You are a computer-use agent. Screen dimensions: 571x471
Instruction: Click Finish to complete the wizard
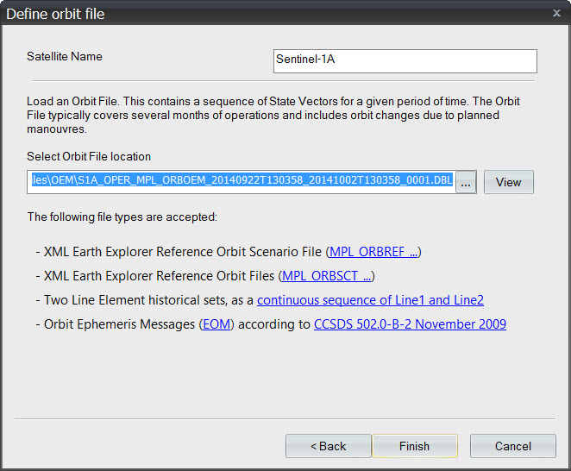tap(414, 446)
